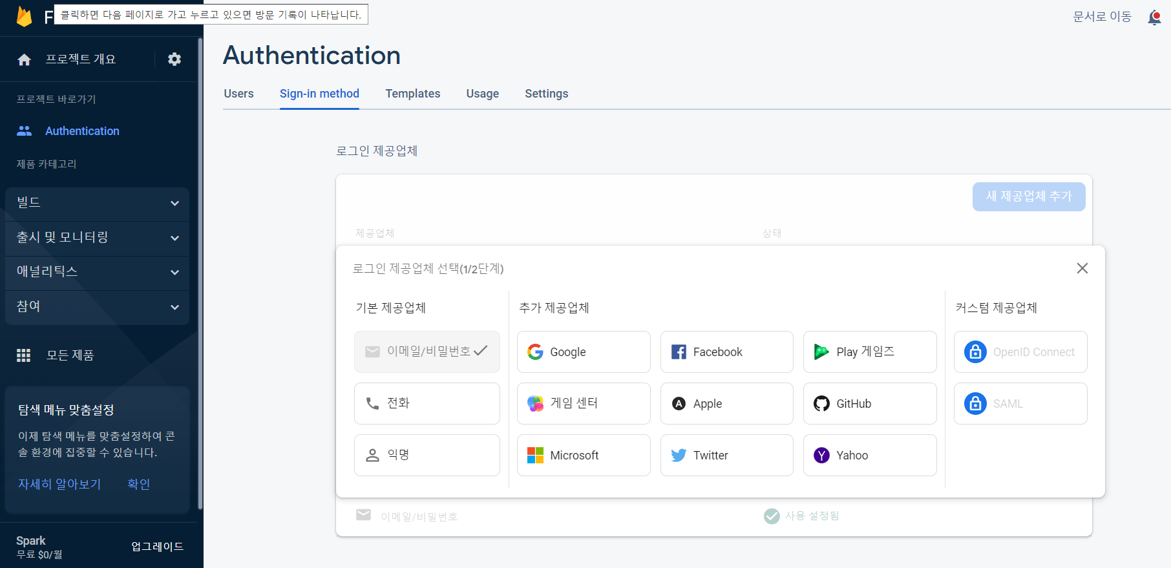Close the provider selection dialog

click(1082, 268)
